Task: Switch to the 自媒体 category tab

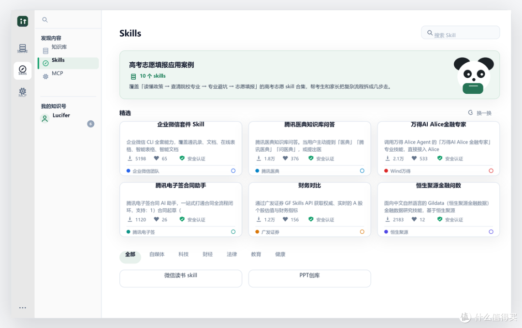Action: point(157,255)
